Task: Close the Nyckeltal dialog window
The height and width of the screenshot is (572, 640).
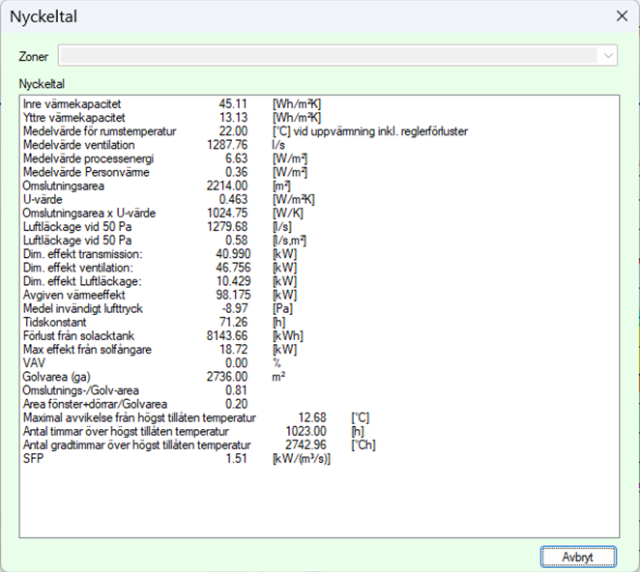Action: (620, 16)
